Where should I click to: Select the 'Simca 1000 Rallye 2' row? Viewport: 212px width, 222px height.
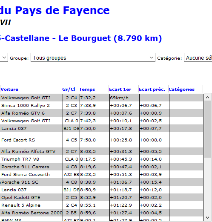(x=102, y=106)
